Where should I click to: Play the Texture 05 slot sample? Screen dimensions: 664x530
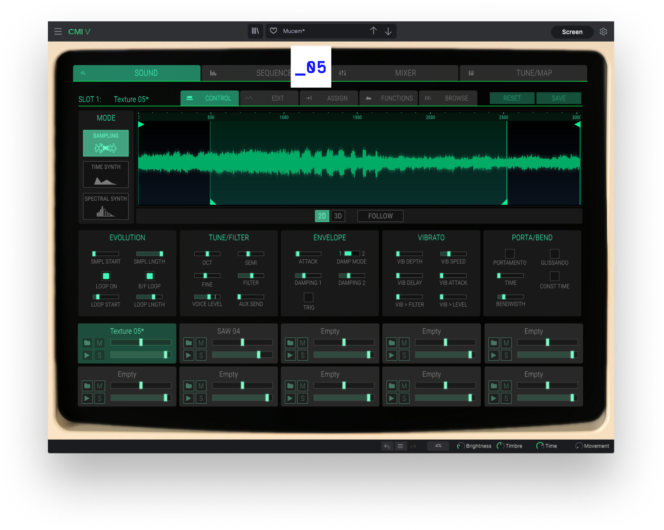[x=87, y=355]
